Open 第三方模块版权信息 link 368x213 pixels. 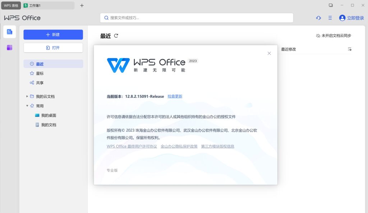(217, 146)
